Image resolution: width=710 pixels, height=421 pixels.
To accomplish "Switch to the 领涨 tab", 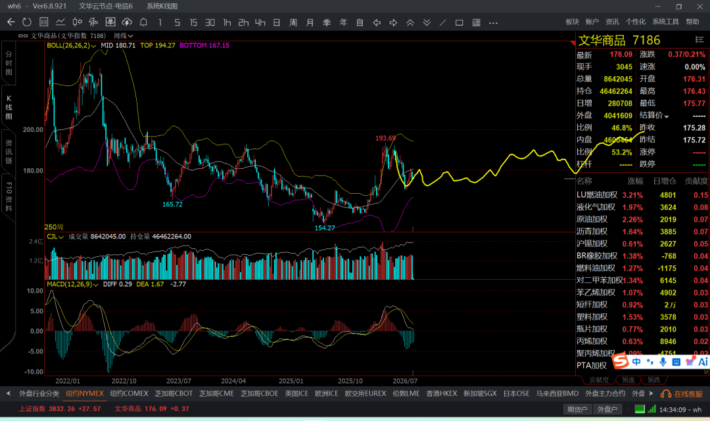I will point(628,380).
